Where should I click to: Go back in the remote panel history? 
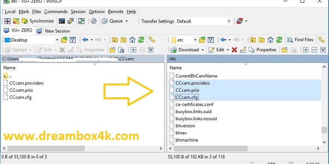coord(223,40)
